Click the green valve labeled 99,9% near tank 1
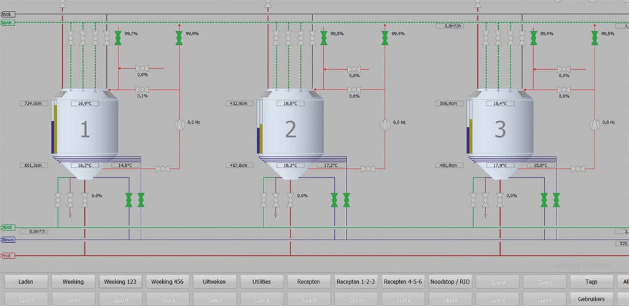The height and width of the screenshot is (306, 629). tap(179, 38)
